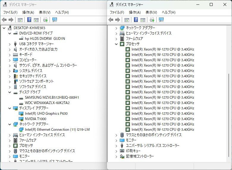Open ファイル(F) menu in right window
232x170 pixels.
(x=117, y=12)
